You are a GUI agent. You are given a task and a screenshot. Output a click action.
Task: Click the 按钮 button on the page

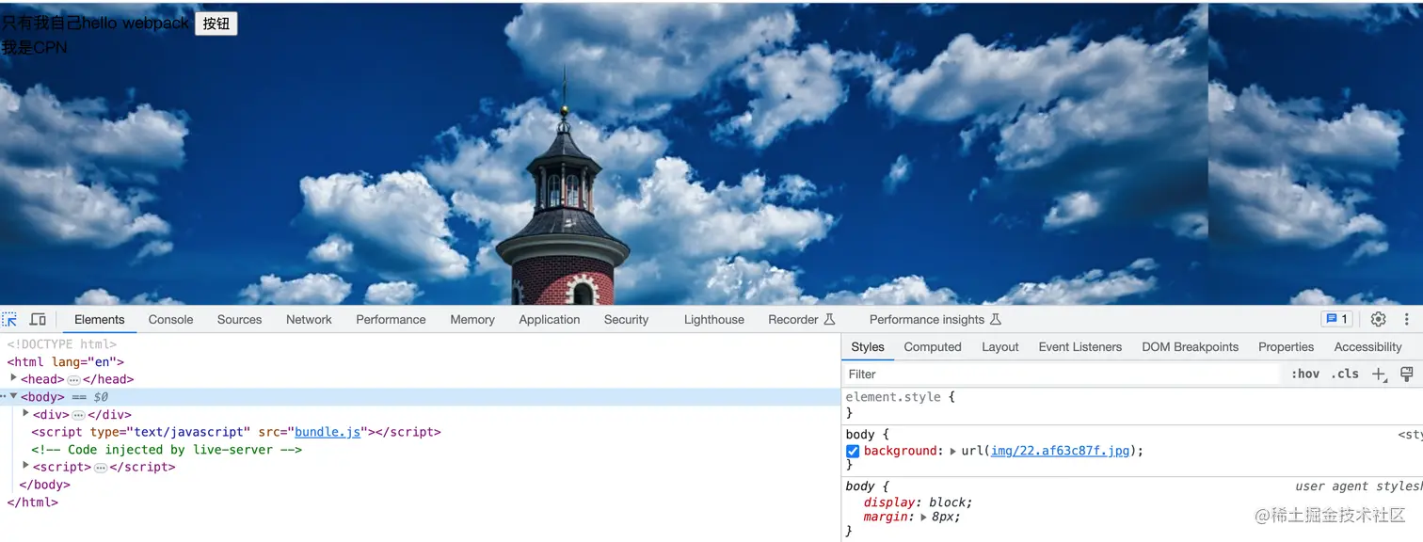click(x=216, y=24)
